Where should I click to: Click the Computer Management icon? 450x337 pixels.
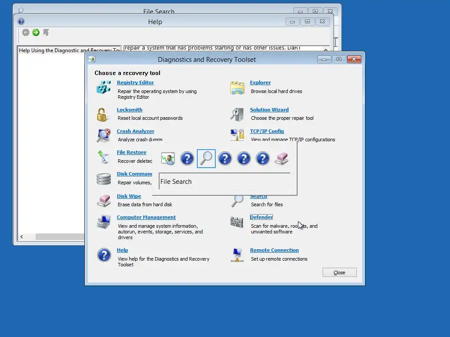(x=104, y=222)
